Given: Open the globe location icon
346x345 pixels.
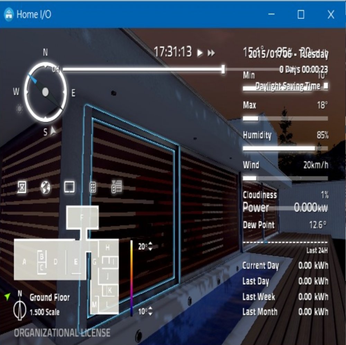Looking at the screenshot, I should [45, 188].
